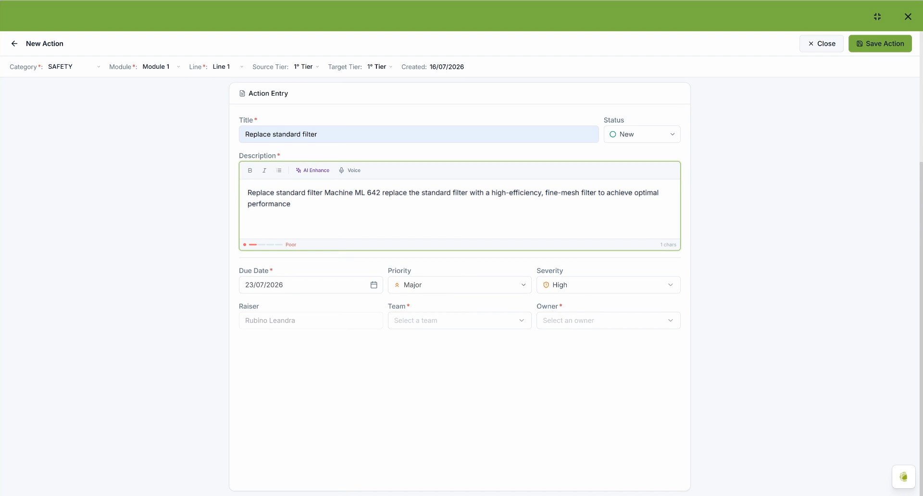Open the Select an owner dropdown
Viewport: 923px width, 496px height.
[608, 321]
